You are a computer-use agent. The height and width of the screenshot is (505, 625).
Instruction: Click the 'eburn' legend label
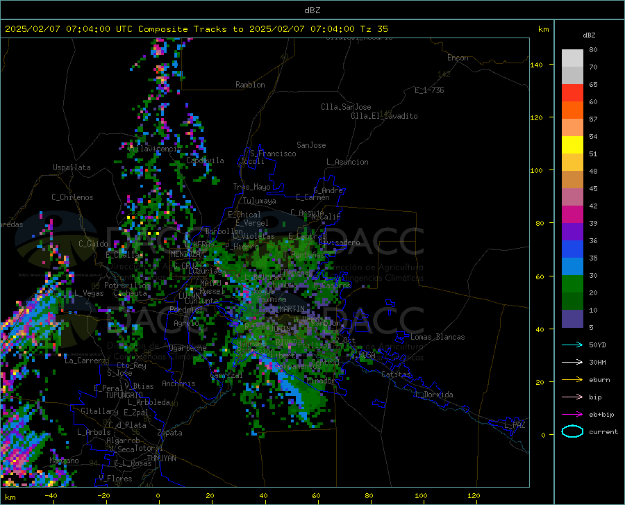point(599,380)
